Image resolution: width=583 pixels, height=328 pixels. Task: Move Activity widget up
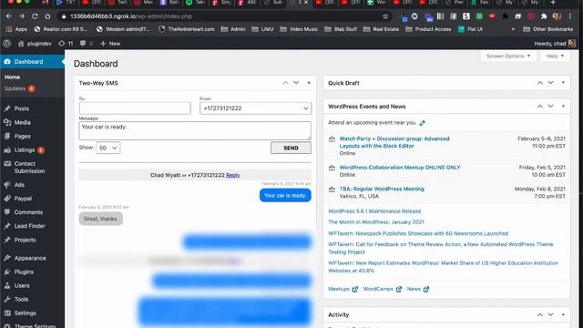tap(540, 314)
